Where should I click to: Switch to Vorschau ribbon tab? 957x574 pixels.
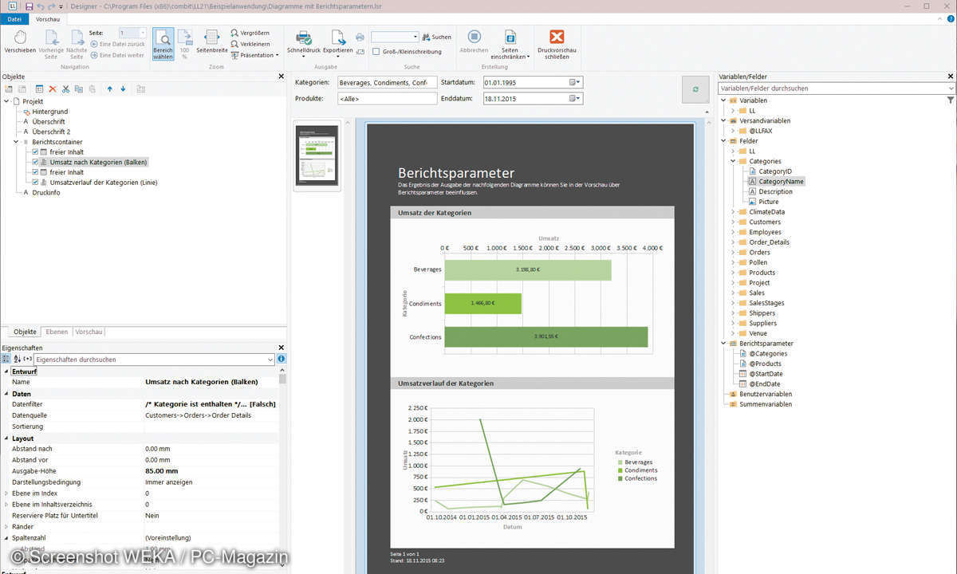[x=47, y=18]
